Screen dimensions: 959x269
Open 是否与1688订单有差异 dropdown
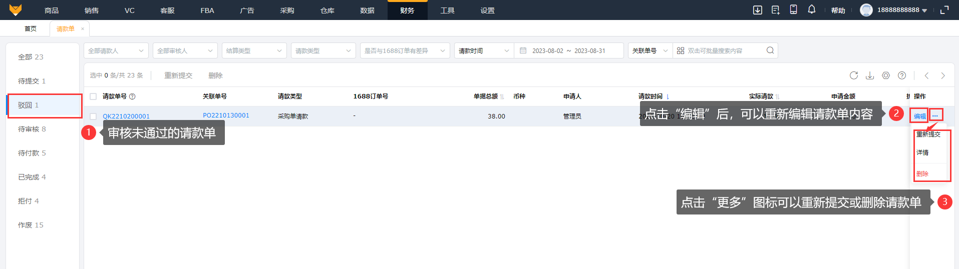(405, 50)
